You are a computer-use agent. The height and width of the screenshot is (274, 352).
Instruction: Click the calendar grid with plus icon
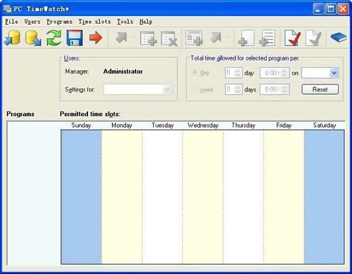(x=194, y=38)
